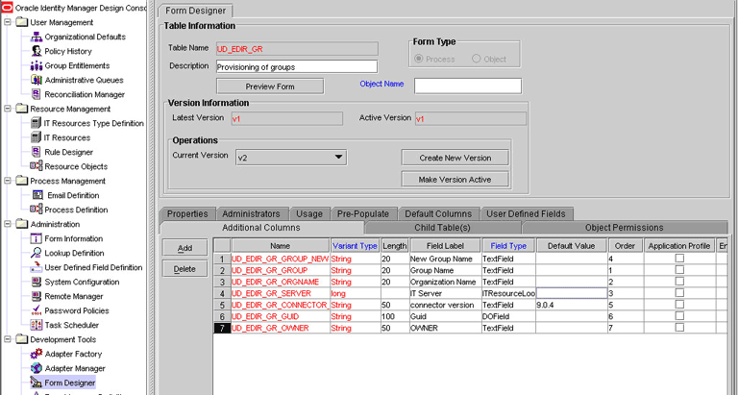Switch to the Child Table(s) tab
The image size is (738, 395).
[442, 228]
